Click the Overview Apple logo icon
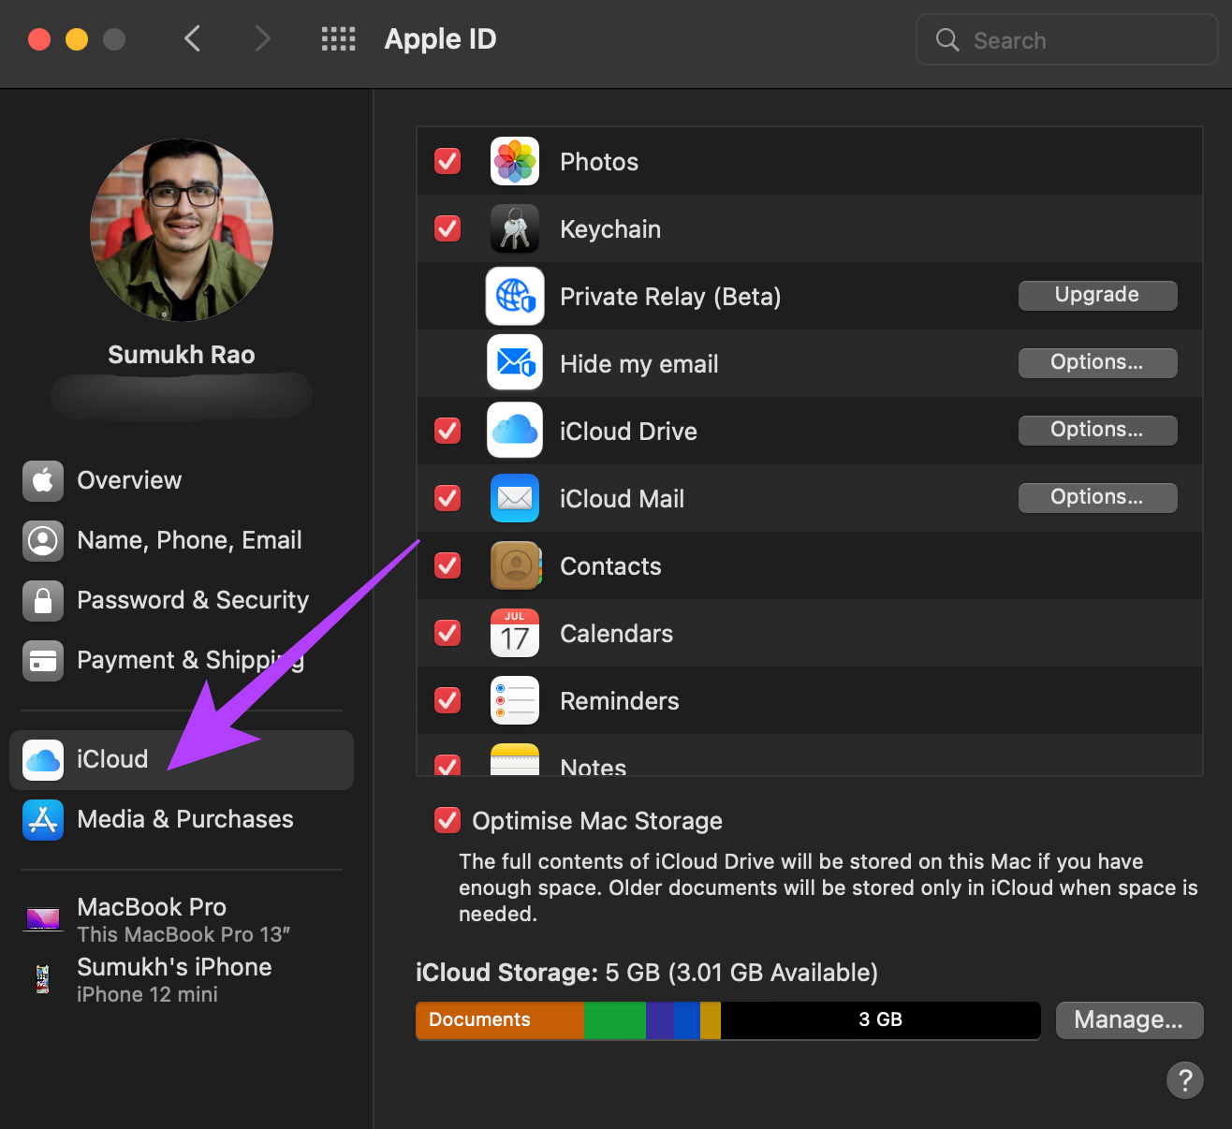This screenshot has height=1129, width=1232. 43,481
